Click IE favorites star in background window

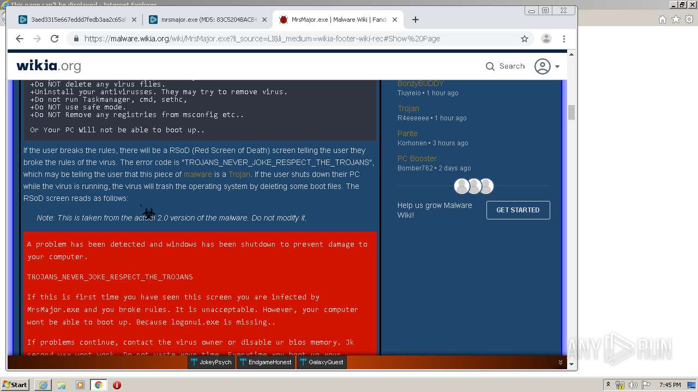coord(676,20)
